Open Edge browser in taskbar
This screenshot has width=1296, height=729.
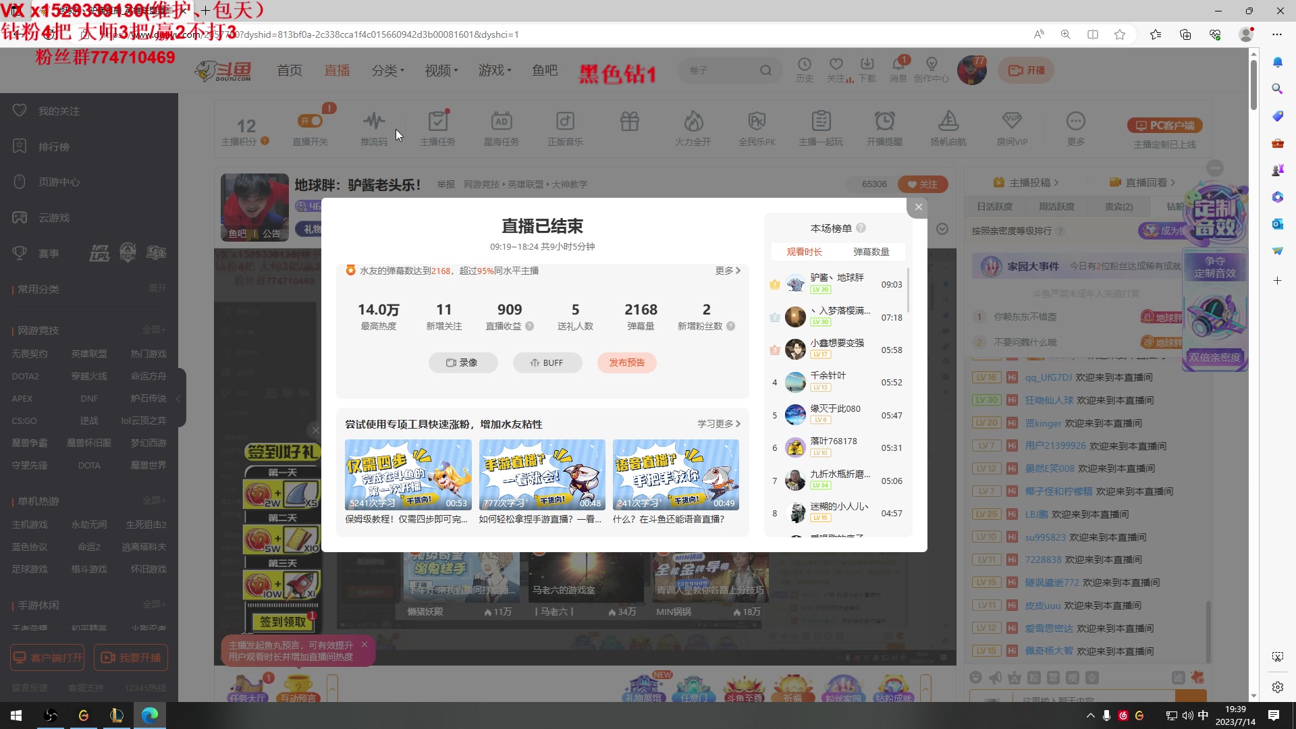(x=150, y=715)
